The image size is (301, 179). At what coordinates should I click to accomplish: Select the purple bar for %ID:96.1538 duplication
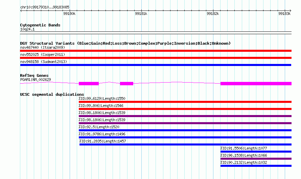pyautogui.click(x=256, y=159)
